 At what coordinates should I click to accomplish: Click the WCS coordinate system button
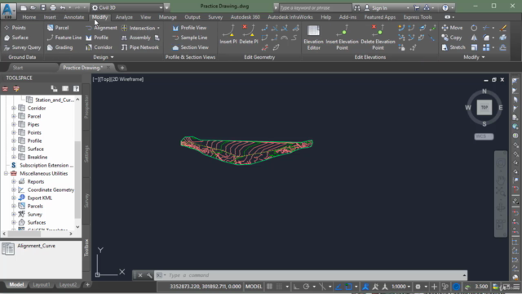coord(484,136)
